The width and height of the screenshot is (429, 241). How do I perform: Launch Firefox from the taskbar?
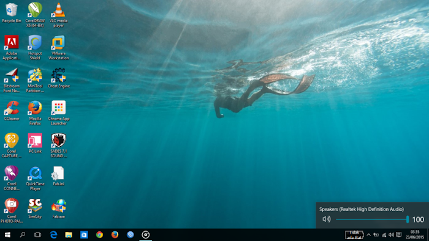115,235
